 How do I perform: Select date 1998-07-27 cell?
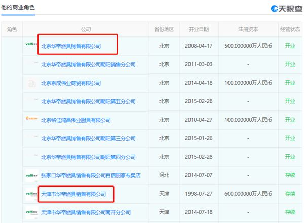tap(199, 194)
